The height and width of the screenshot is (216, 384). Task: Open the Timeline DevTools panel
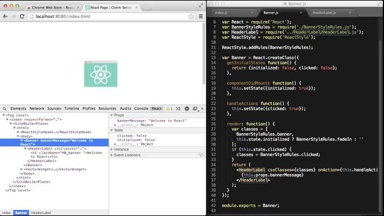click(71, 109)
